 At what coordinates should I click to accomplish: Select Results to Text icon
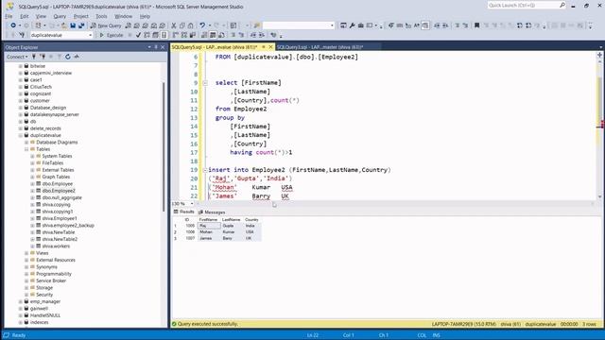click(204, 35)
